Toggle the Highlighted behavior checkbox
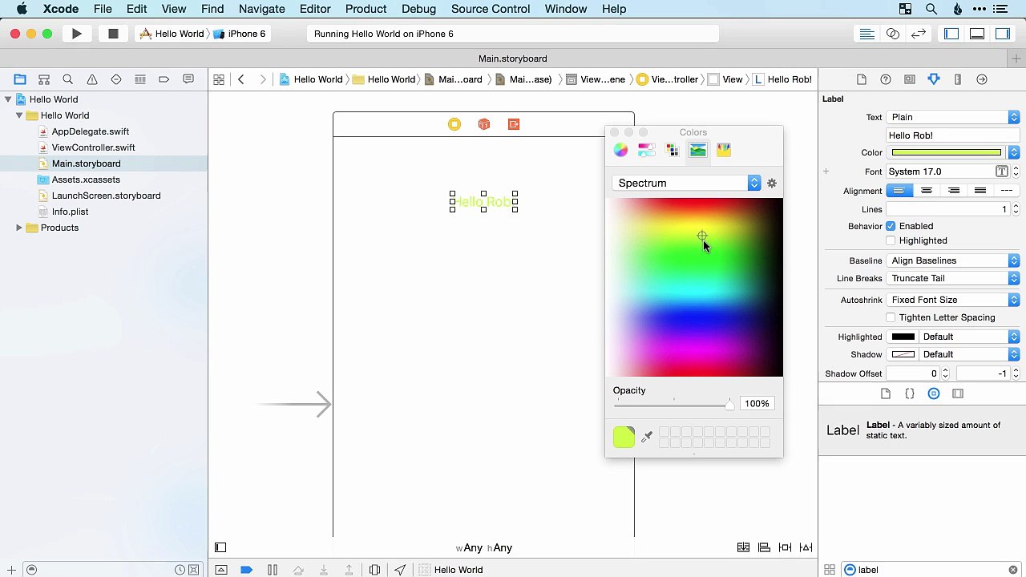Screen dimensions: 1026x577 pyautogui.click(x=891, y=240)
